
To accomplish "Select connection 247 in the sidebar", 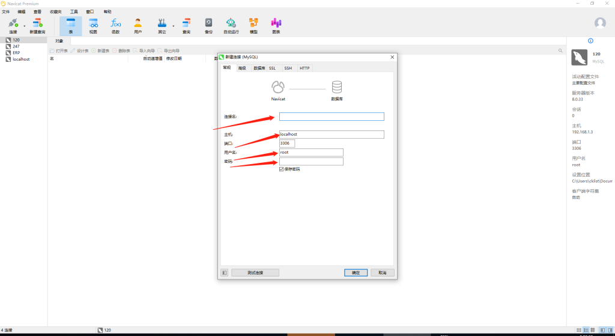I will coord(23,46).
